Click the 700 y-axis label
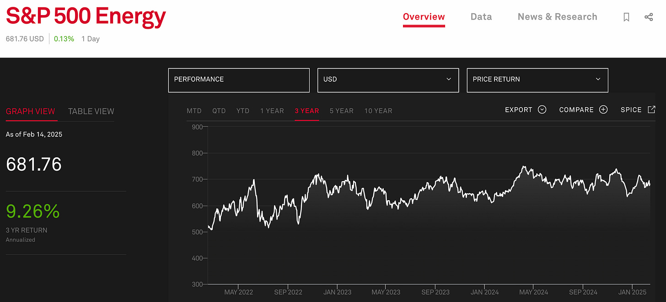The width and height of the screenshot is (666, 302). [197, 180]
